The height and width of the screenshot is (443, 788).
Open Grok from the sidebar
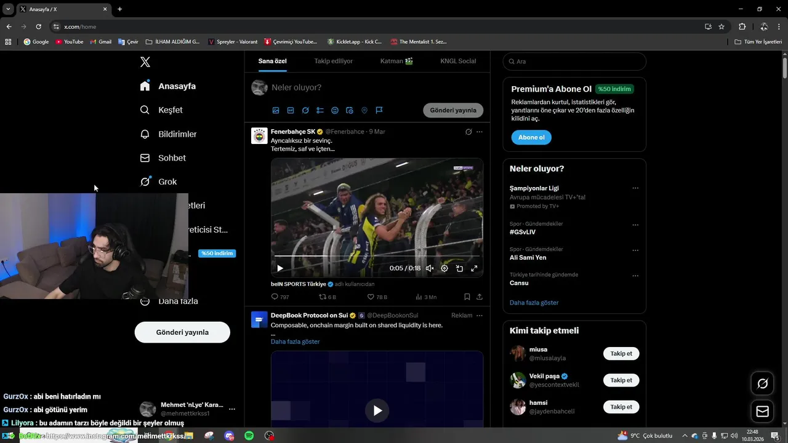coord(158,182)
